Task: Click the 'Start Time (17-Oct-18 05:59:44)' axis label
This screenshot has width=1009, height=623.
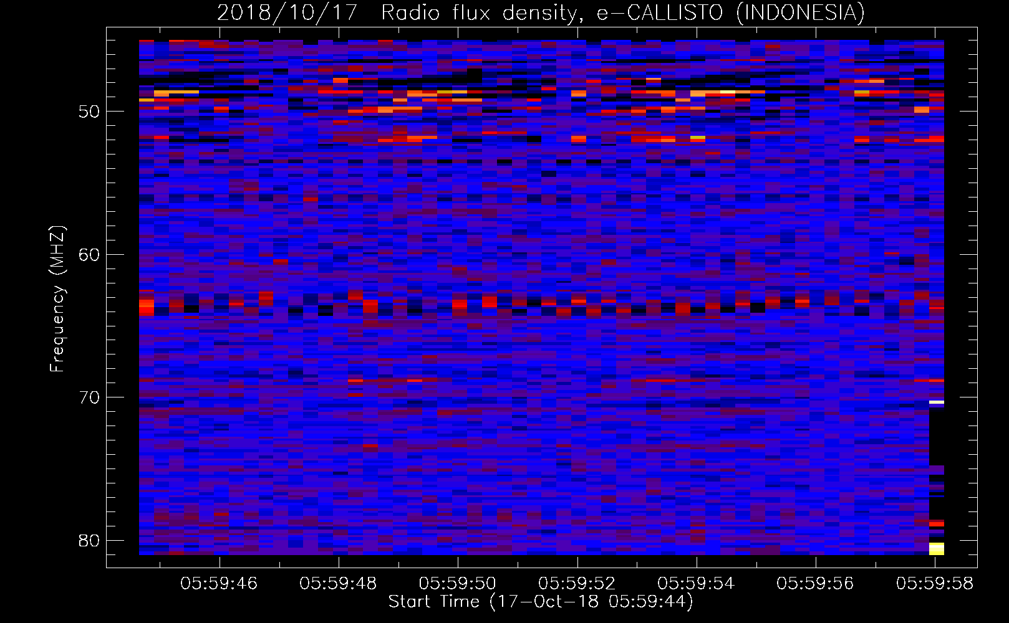Action: point(541,602)
